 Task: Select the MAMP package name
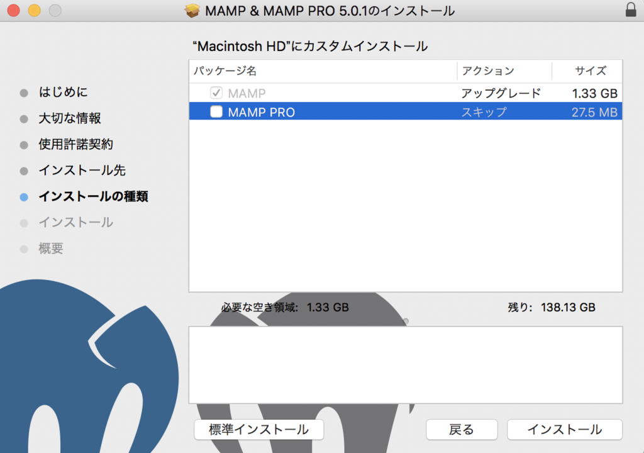tap(247, 93)
